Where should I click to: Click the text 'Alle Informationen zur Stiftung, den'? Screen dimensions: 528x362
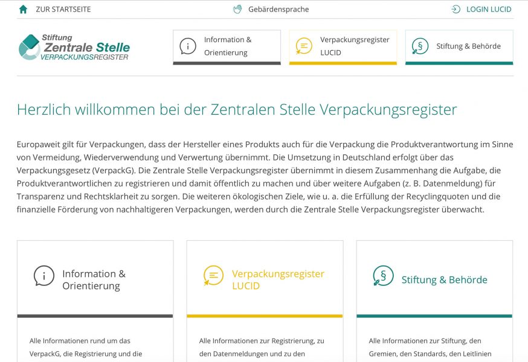tap(425, 341)
